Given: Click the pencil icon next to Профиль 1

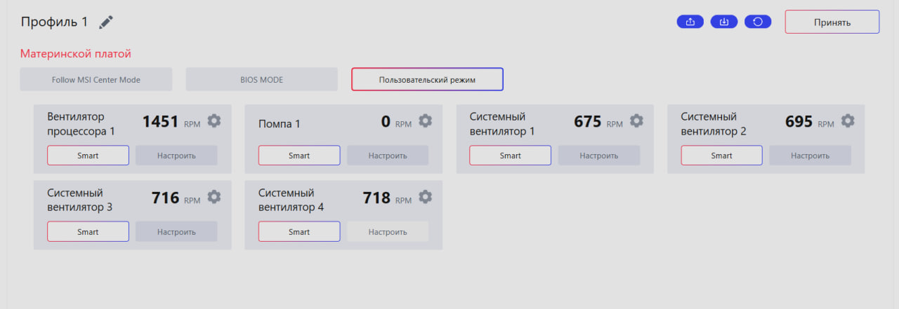Looking at the screenshot, I should coord(106,22).
